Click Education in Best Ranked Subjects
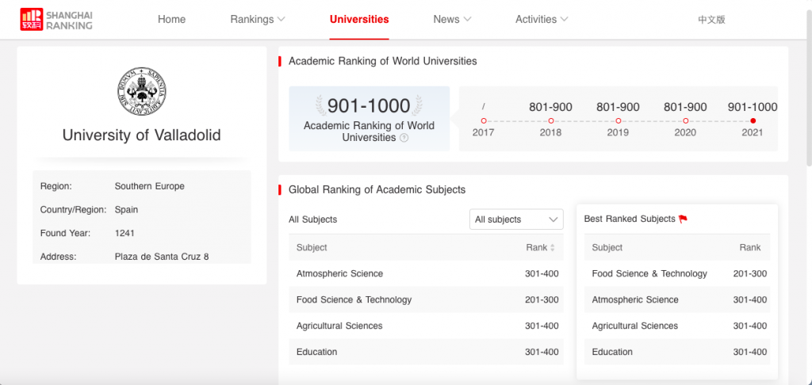This screenshot has width=812, height=385. 612,352
